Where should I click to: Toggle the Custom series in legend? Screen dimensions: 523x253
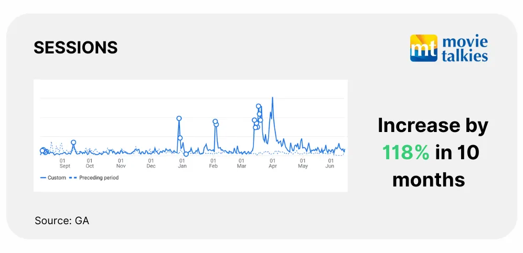(x=53, y=178)
